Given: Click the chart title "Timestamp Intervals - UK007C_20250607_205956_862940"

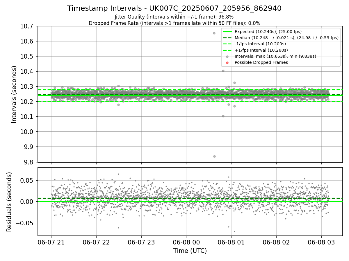Looking at the screenshot, I should [174, 8].
